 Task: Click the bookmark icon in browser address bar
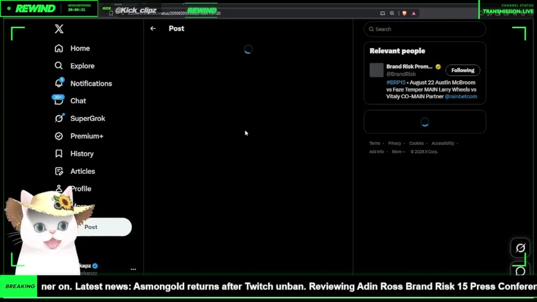(x=111, y=13)
